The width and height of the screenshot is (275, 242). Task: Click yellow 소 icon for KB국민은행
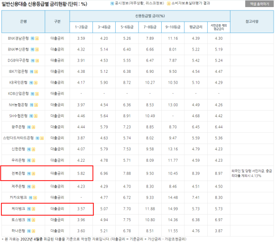point(36,83)
